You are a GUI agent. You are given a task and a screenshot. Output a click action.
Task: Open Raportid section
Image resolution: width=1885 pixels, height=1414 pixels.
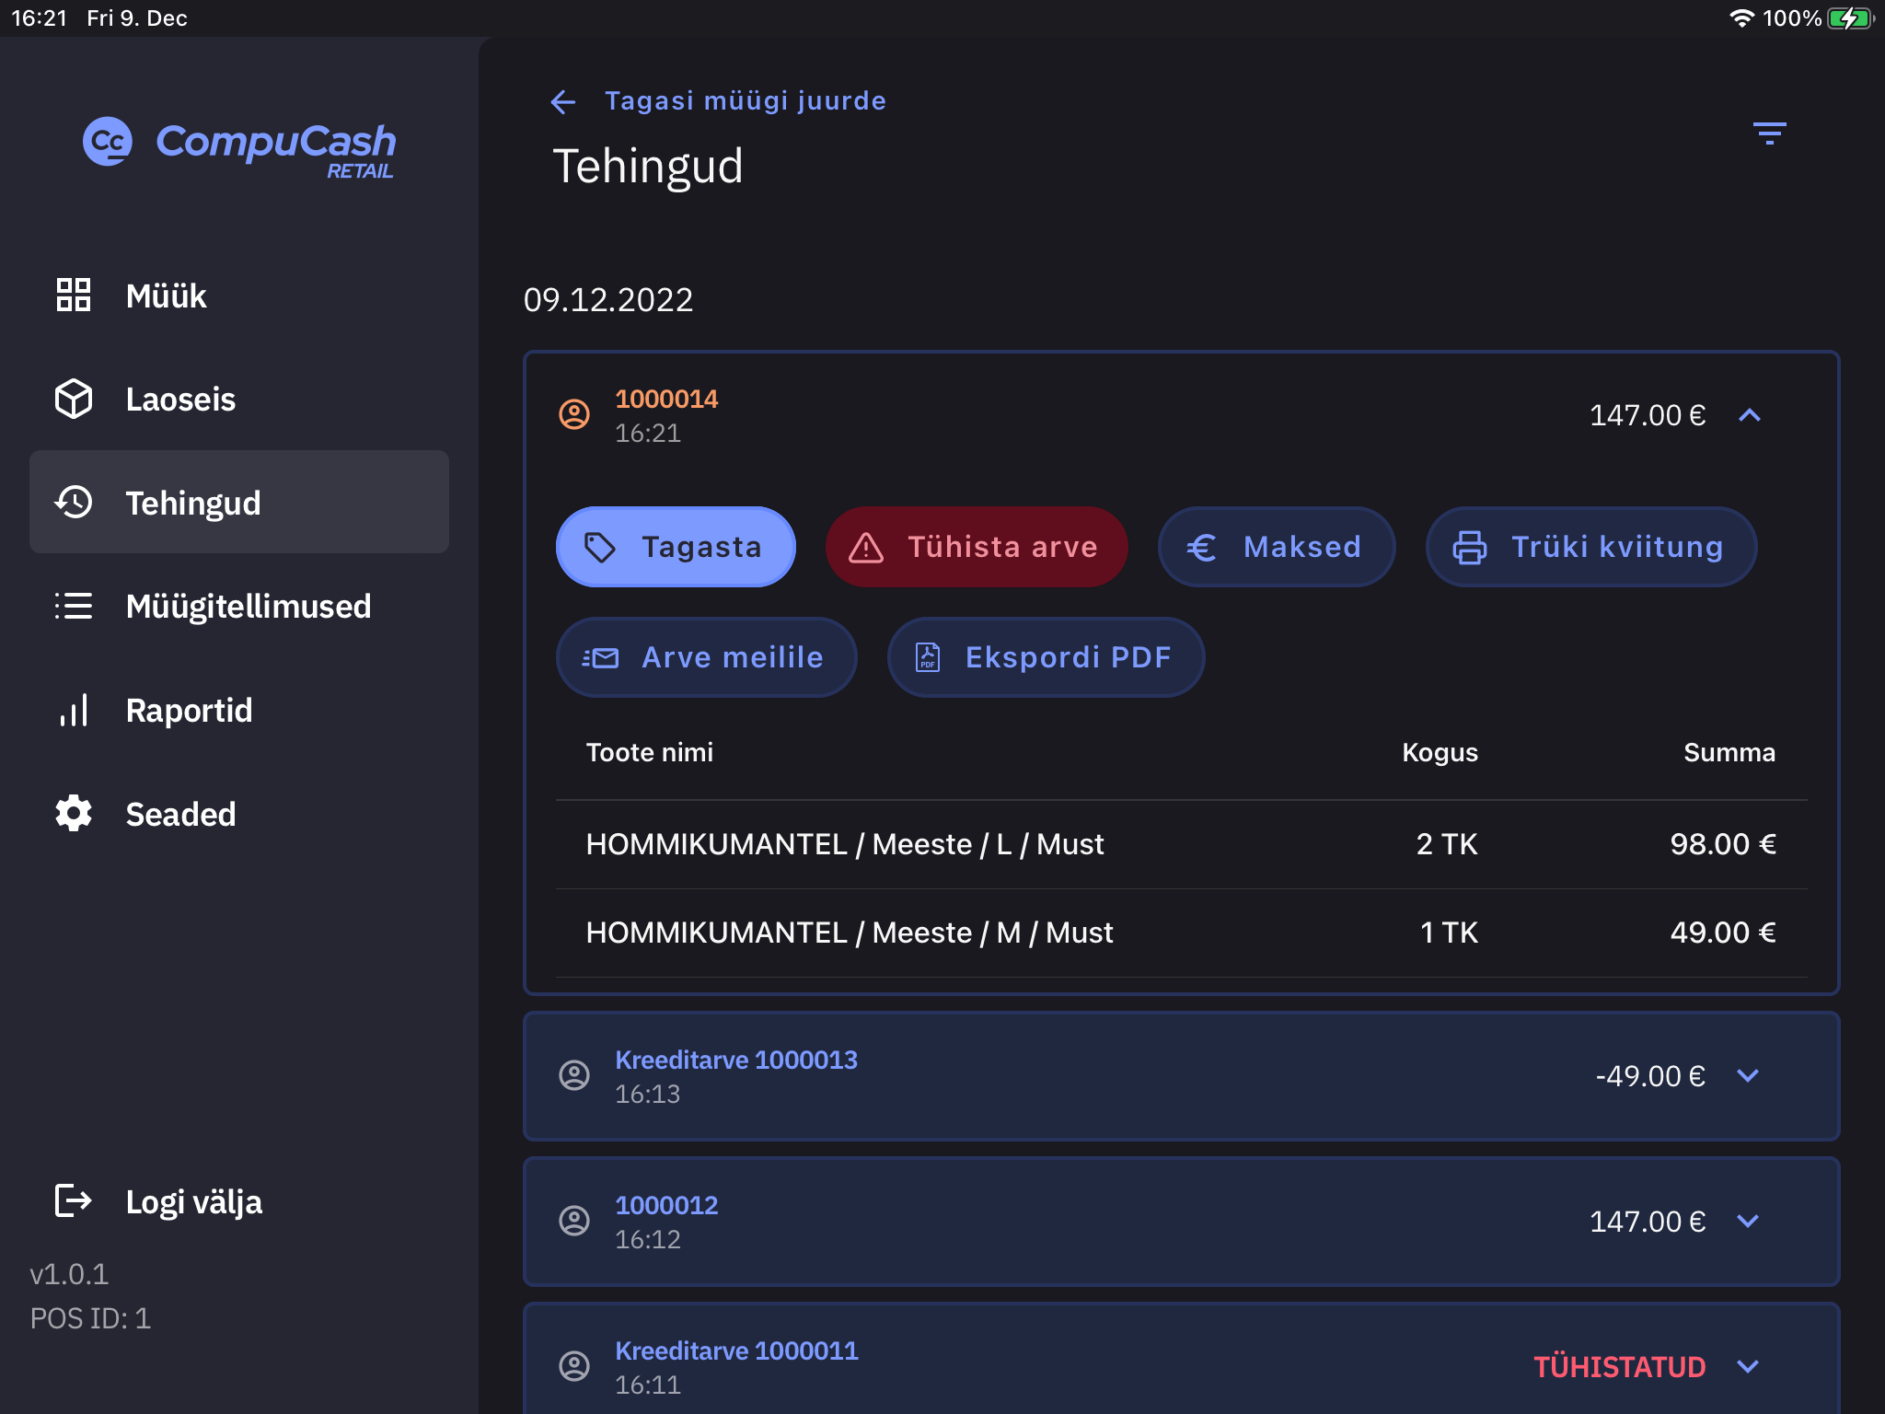189,711
